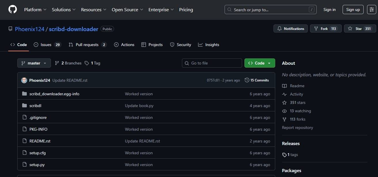Viewport: 378px width, 177px height.
Task: Open the Platform dropdown menu
Action: click(x=35, y=9)
